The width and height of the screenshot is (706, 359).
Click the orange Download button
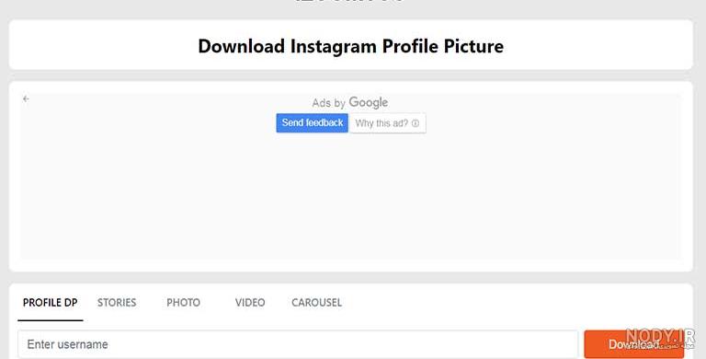[634, 344]
